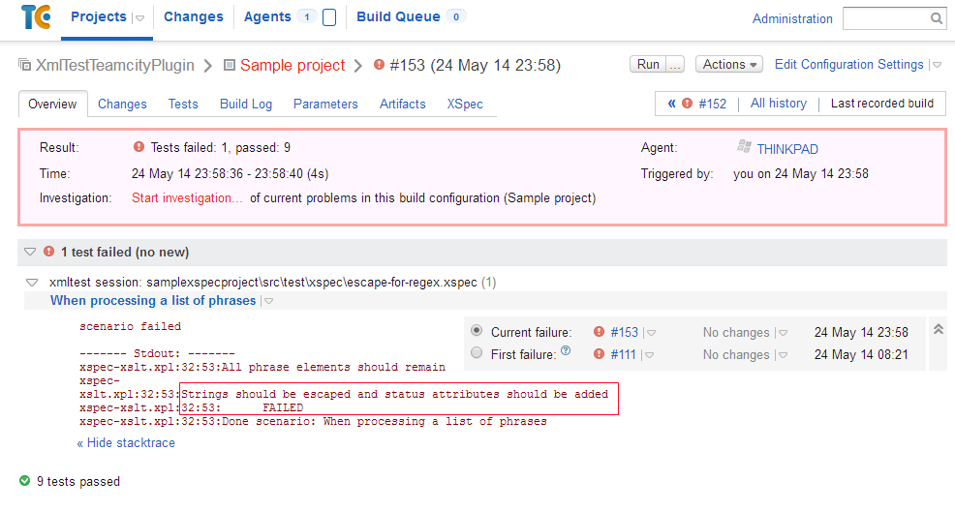Open previous build #152 link
This screenshot has width=955, height=511.
(713, 104)
